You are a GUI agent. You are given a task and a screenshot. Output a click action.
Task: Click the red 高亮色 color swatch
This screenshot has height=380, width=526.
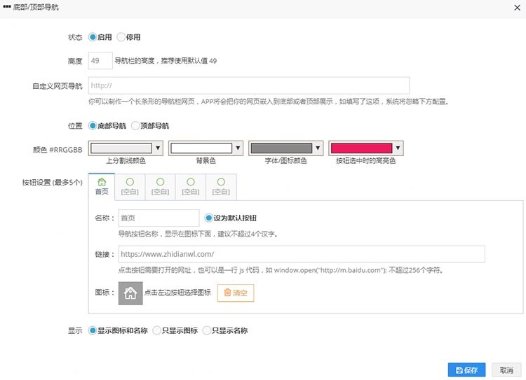(x=361, y=148)
